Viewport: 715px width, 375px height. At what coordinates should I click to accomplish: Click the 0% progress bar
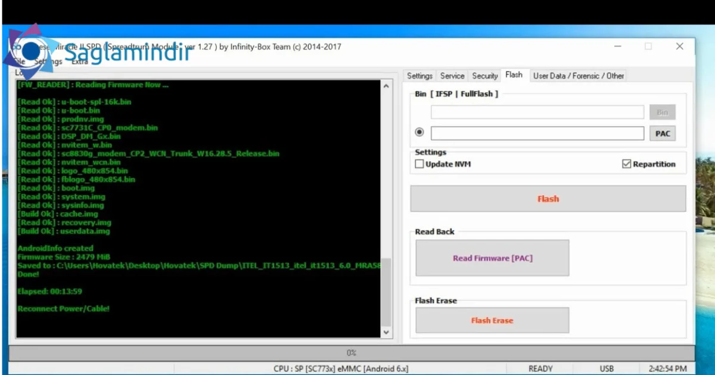point(352,353)
